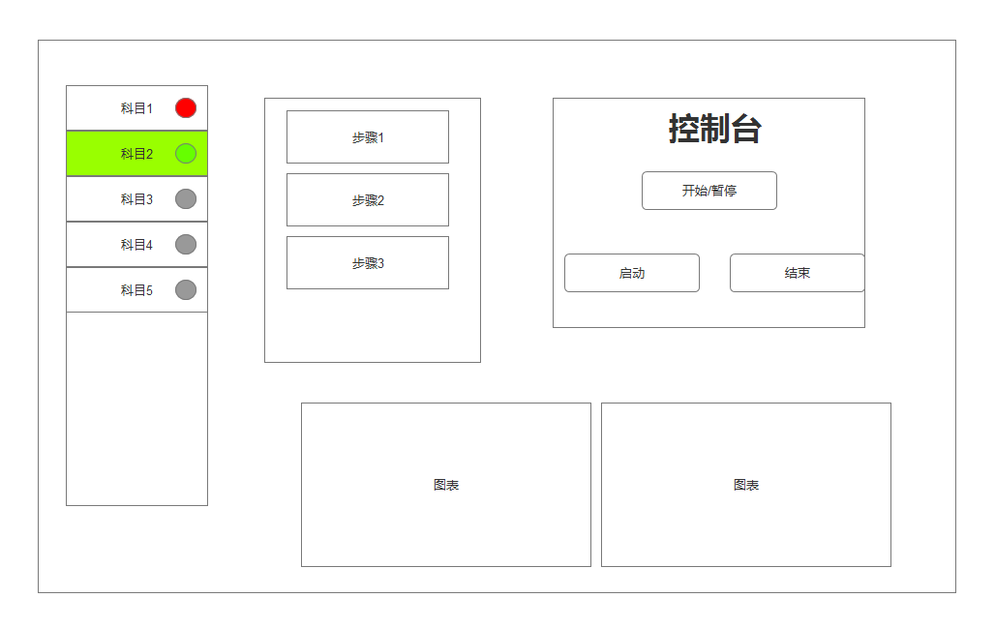The height and width of the screenshot is (628, 995).
Task: Click the 控制台 heading
Action: (x=714, y=129)
